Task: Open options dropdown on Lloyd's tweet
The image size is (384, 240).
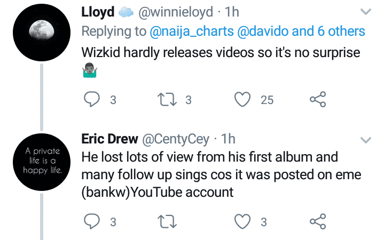Action: (x=366, y=12)
